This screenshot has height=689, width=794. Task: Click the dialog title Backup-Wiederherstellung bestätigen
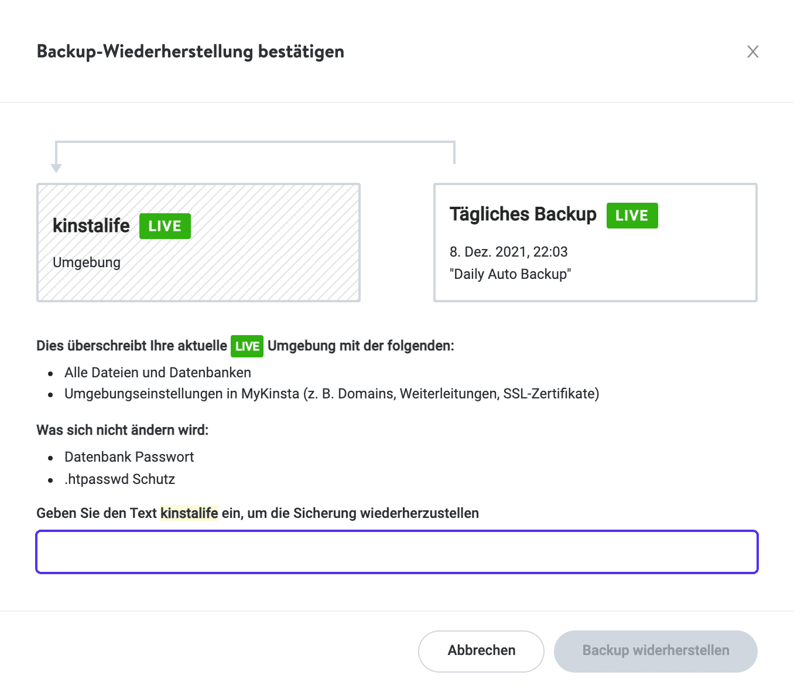[x=190, y=52]
